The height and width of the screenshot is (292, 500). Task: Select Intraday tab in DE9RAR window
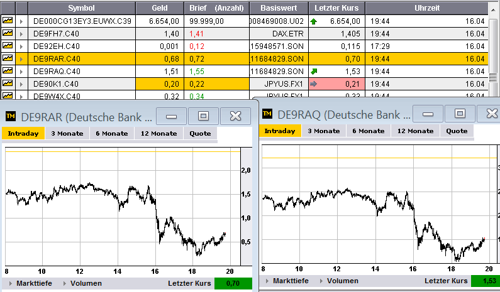point(23,133)
